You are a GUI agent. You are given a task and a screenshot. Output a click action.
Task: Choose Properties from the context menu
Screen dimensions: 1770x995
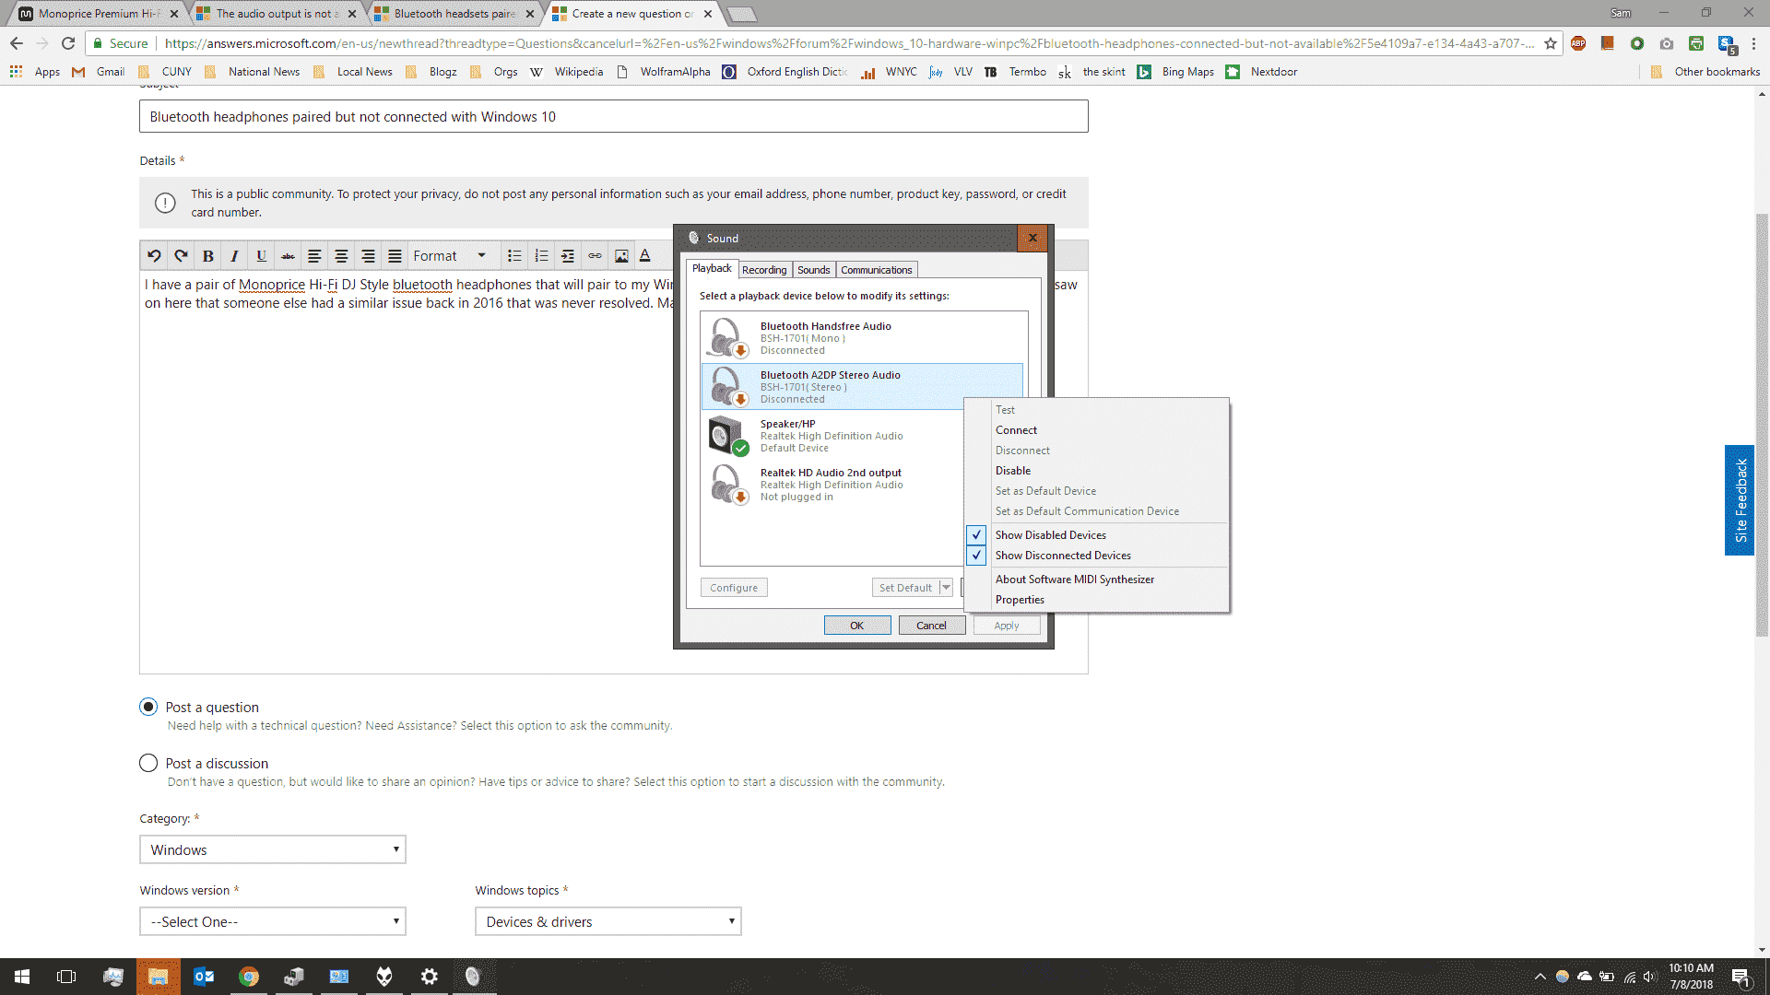pyautogui.click(x=1097, y=600)
